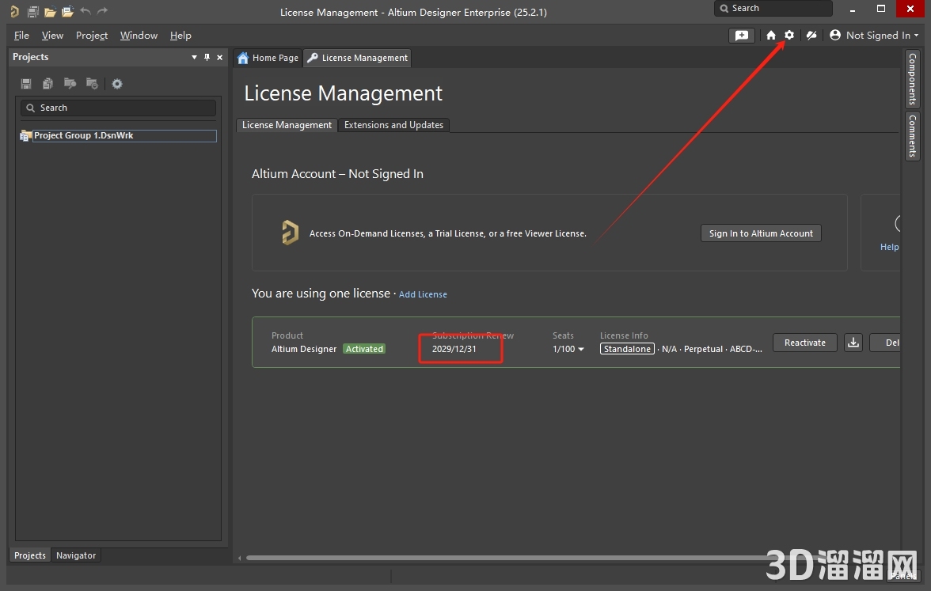Open Preferences with the gear icon
The width and height of the screenshot is (931, 591).
(789, 35)
